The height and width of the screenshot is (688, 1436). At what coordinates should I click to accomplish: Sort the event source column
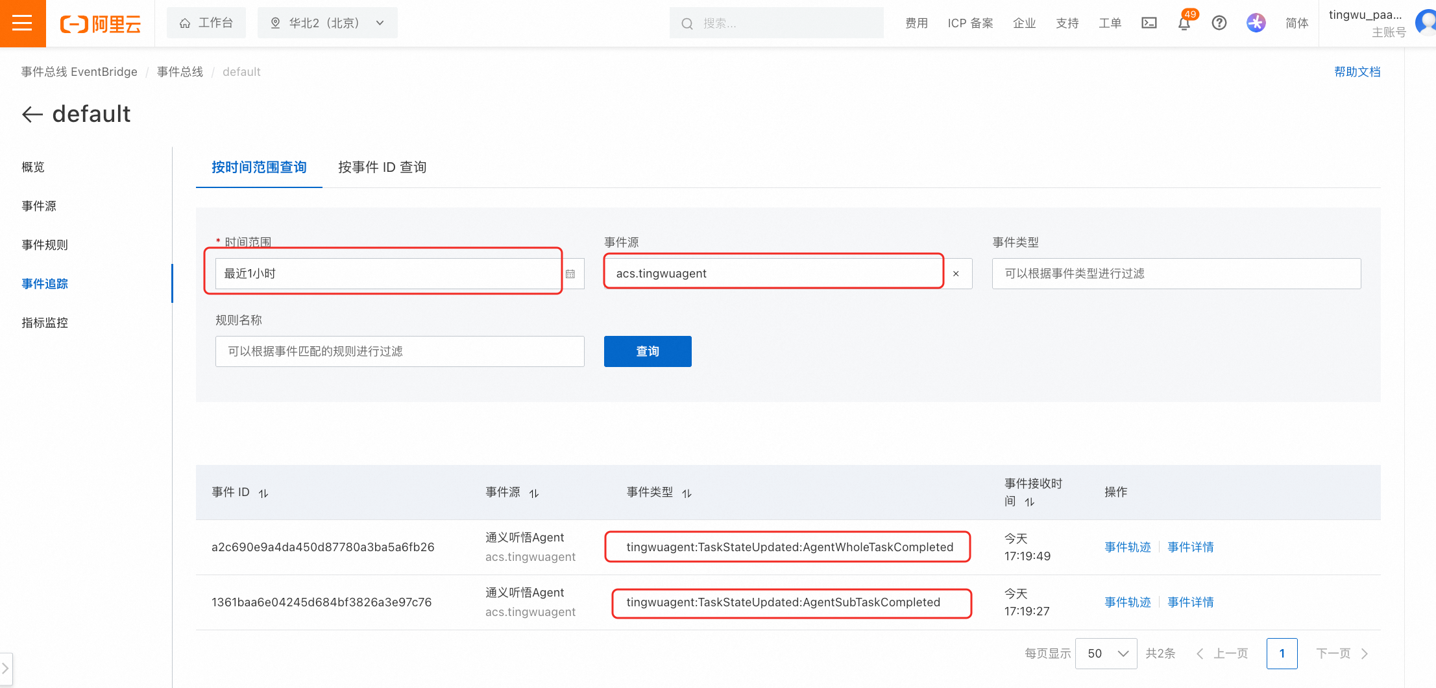pyautogui.click(x=534, y=493)
